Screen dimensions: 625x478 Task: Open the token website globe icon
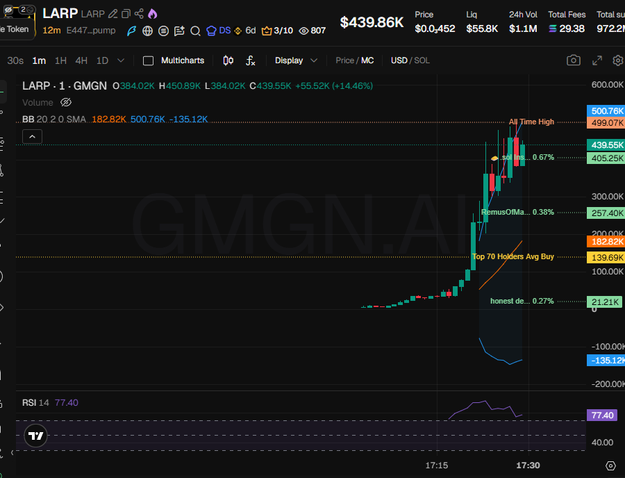click(x=147, y=31)
